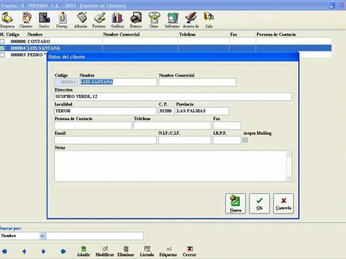
Task: Click the Bancos toolbar icon
Action: (136, 20)
